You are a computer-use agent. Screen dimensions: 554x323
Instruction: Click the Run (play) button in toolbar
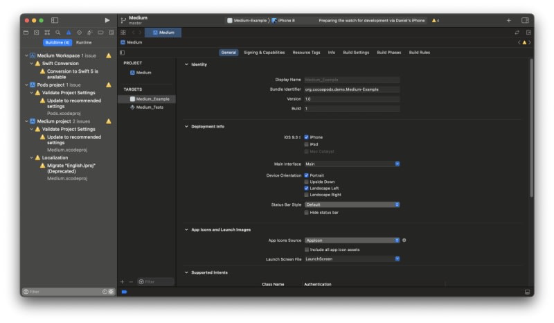click(107, 20)
